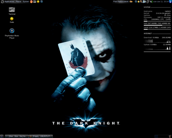Click the Upload speed graph
The width and height of the screenshot is (172, 138).
[x=157, y=48]
